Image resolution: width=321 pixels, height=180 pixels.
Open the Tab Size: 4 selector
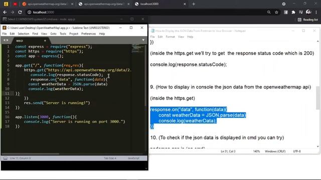pyautogui.click(x=110, y=158)
